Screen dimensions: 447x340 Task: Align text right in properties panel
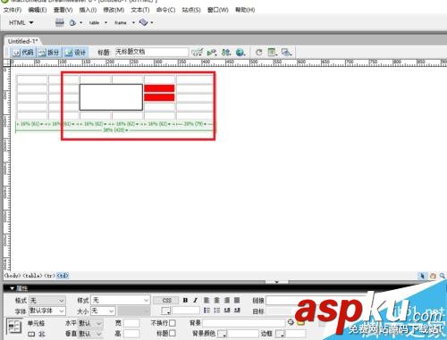[x=227, y=300]
